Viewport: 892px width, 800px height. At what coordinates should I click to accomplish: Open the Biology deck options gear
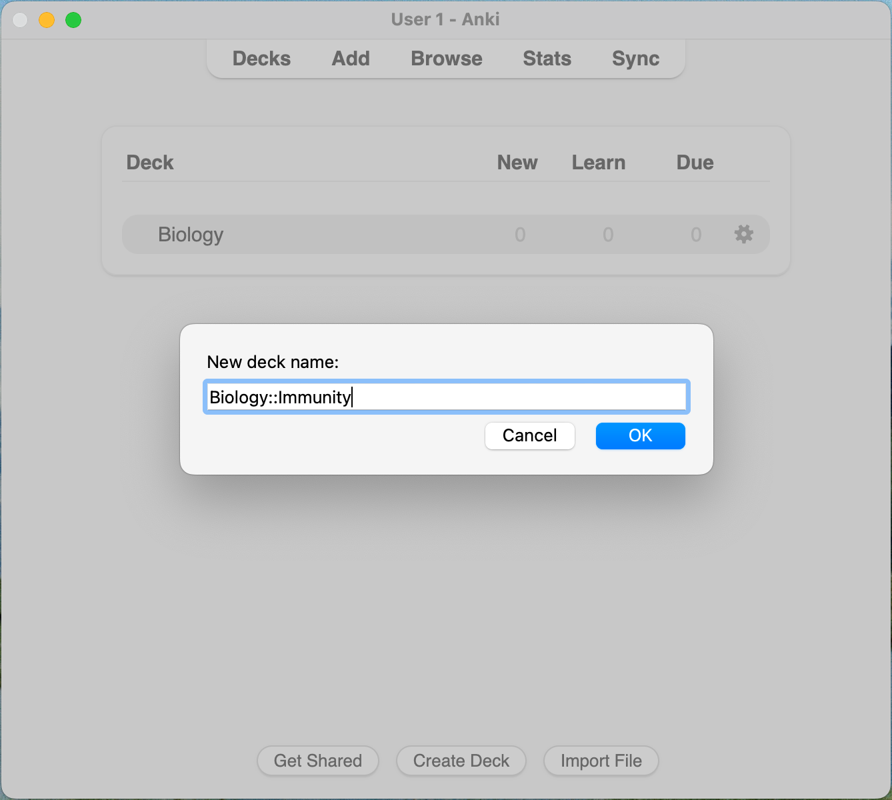(x=743, y=234)
